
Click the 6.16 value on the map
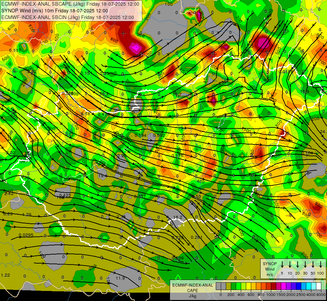click(85, 114)
